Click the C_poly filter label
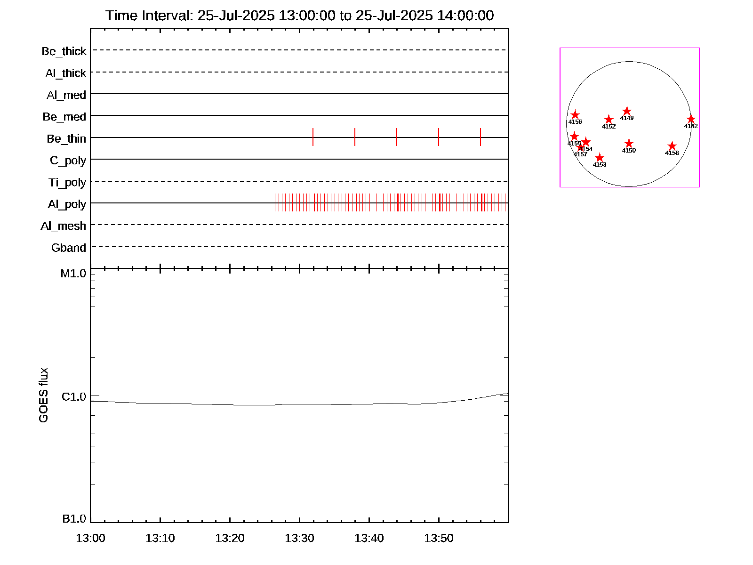Screen dimensions: 753x565 pos(68,161)
